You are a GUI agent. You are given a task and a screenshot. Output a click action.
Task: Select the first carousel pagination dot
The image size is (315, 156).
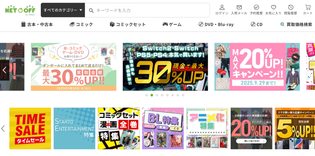click(146, 95)
